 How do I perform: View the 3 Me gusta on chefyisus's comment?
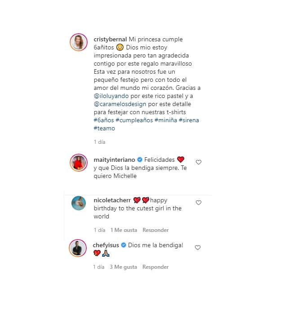click(x=123, y=267)
